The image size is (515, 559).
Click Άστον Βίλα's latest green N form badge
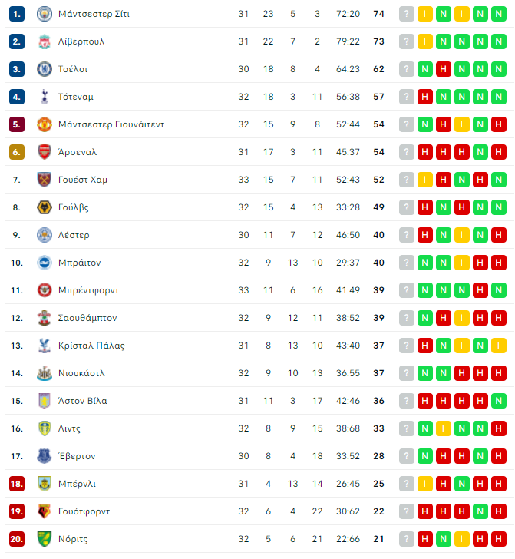pos(499,401)
